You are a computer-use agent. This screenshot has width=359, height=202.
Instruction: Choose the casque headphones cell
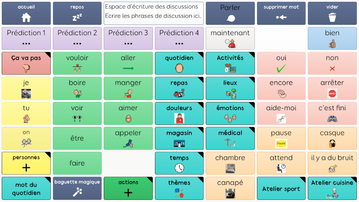click(332, 138)
